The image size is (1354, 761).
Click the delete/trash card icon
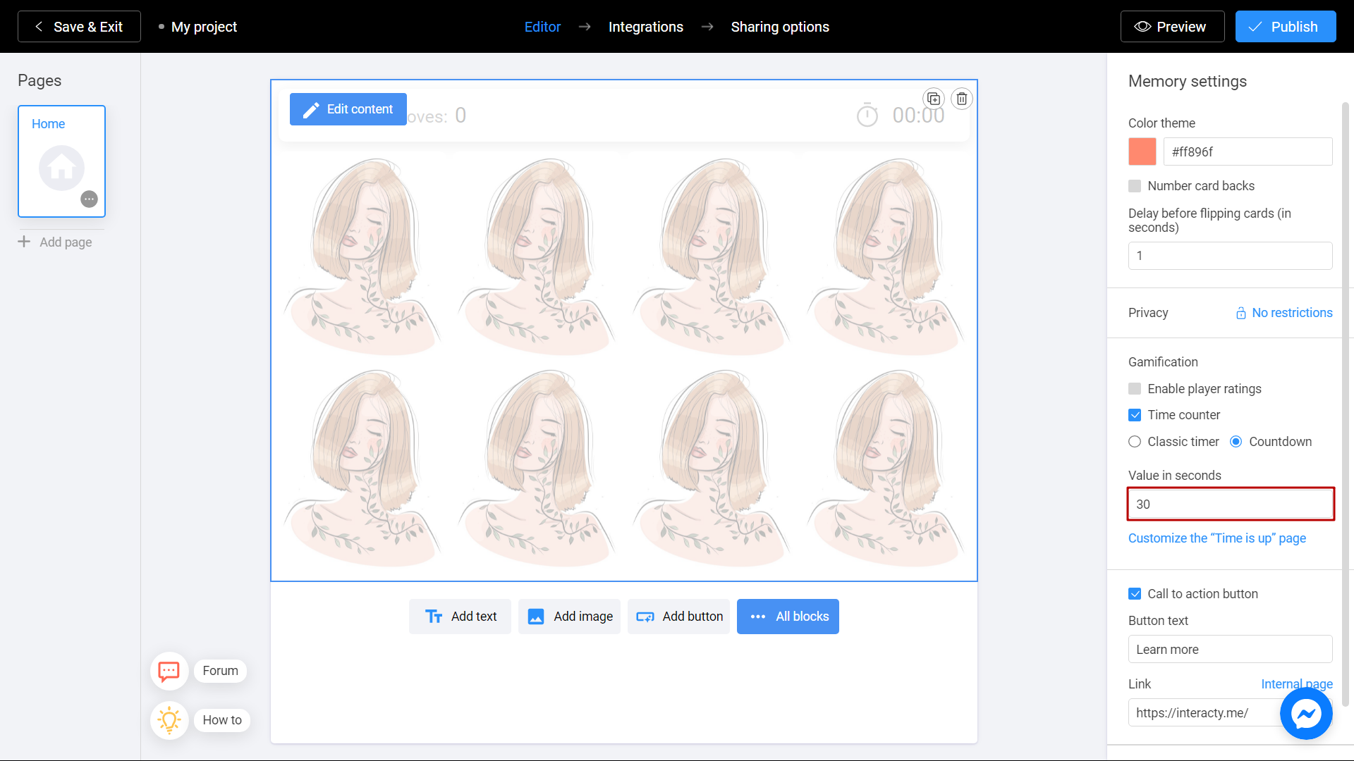962,99
